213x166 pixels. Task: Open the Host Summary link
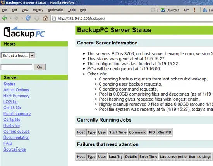(x=16, y=96)
